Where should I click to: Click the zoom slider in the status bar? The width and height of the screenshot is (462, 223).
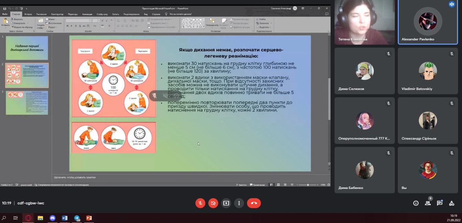click(307, 185)
